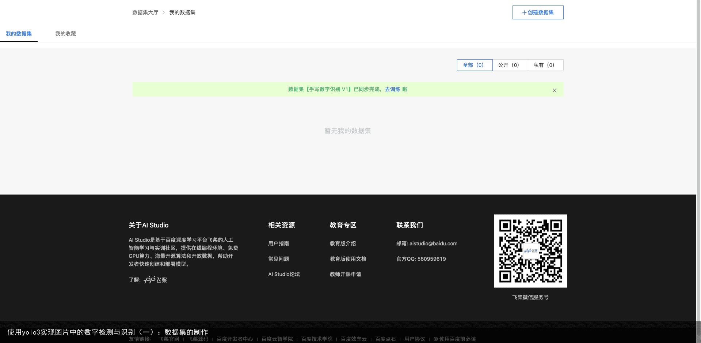Click the official QQ number 580959619
Screen dimensions: 701x343
pos(431,259)
